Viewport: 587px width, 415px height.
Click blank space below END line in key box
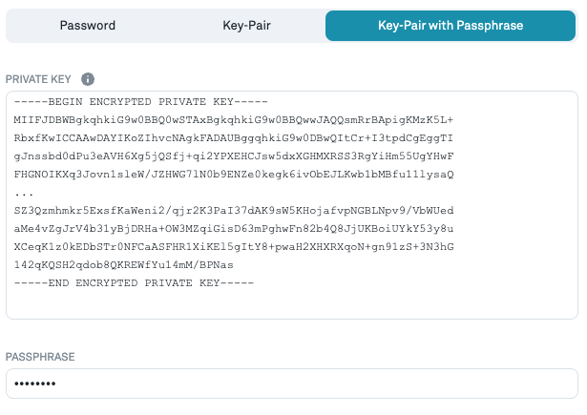286,303
